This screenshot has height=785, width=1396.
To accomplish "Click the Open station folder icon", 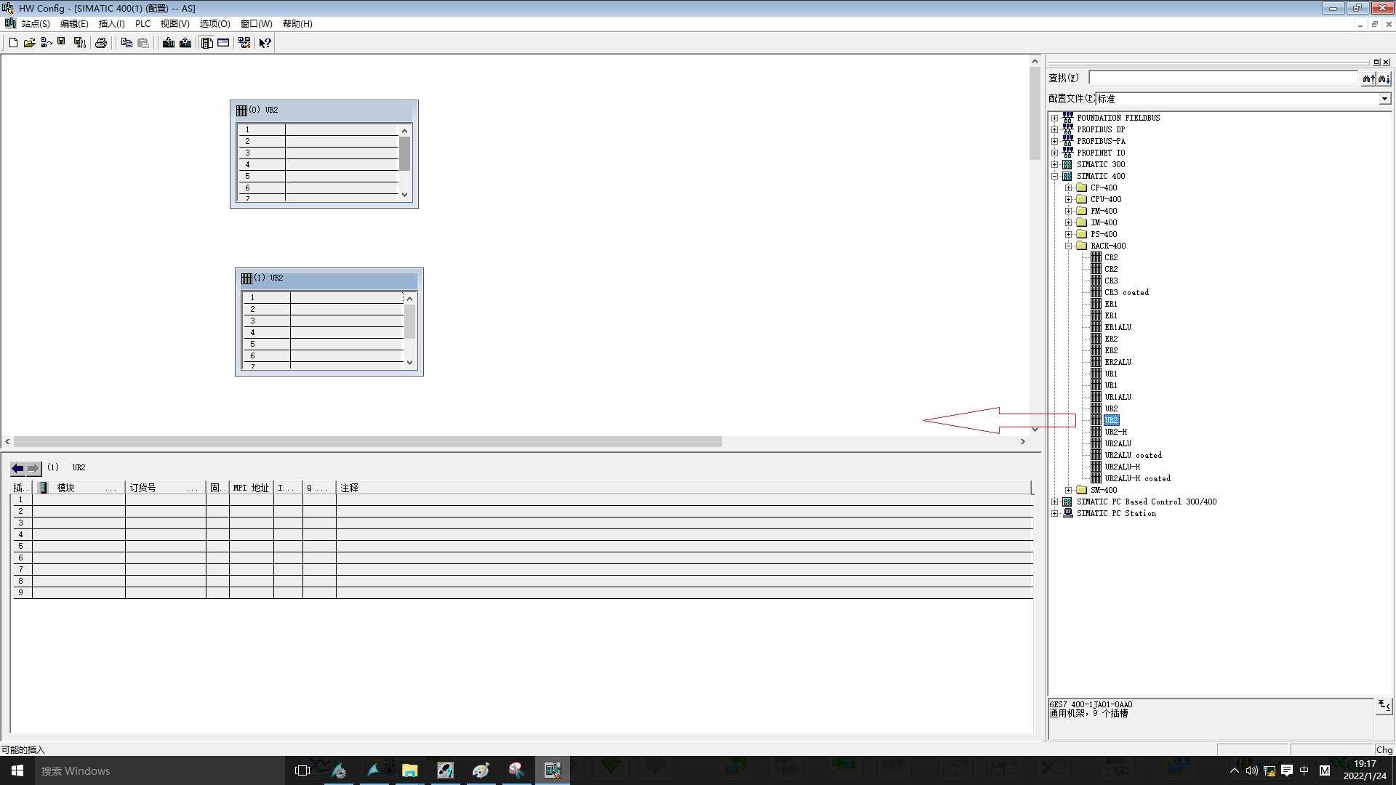I will (29, 43).
